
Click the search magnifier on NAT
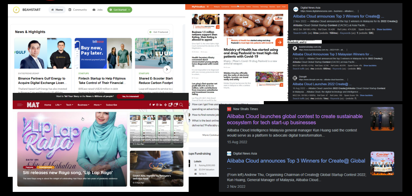pyautogui.click(x=181, y=105)
